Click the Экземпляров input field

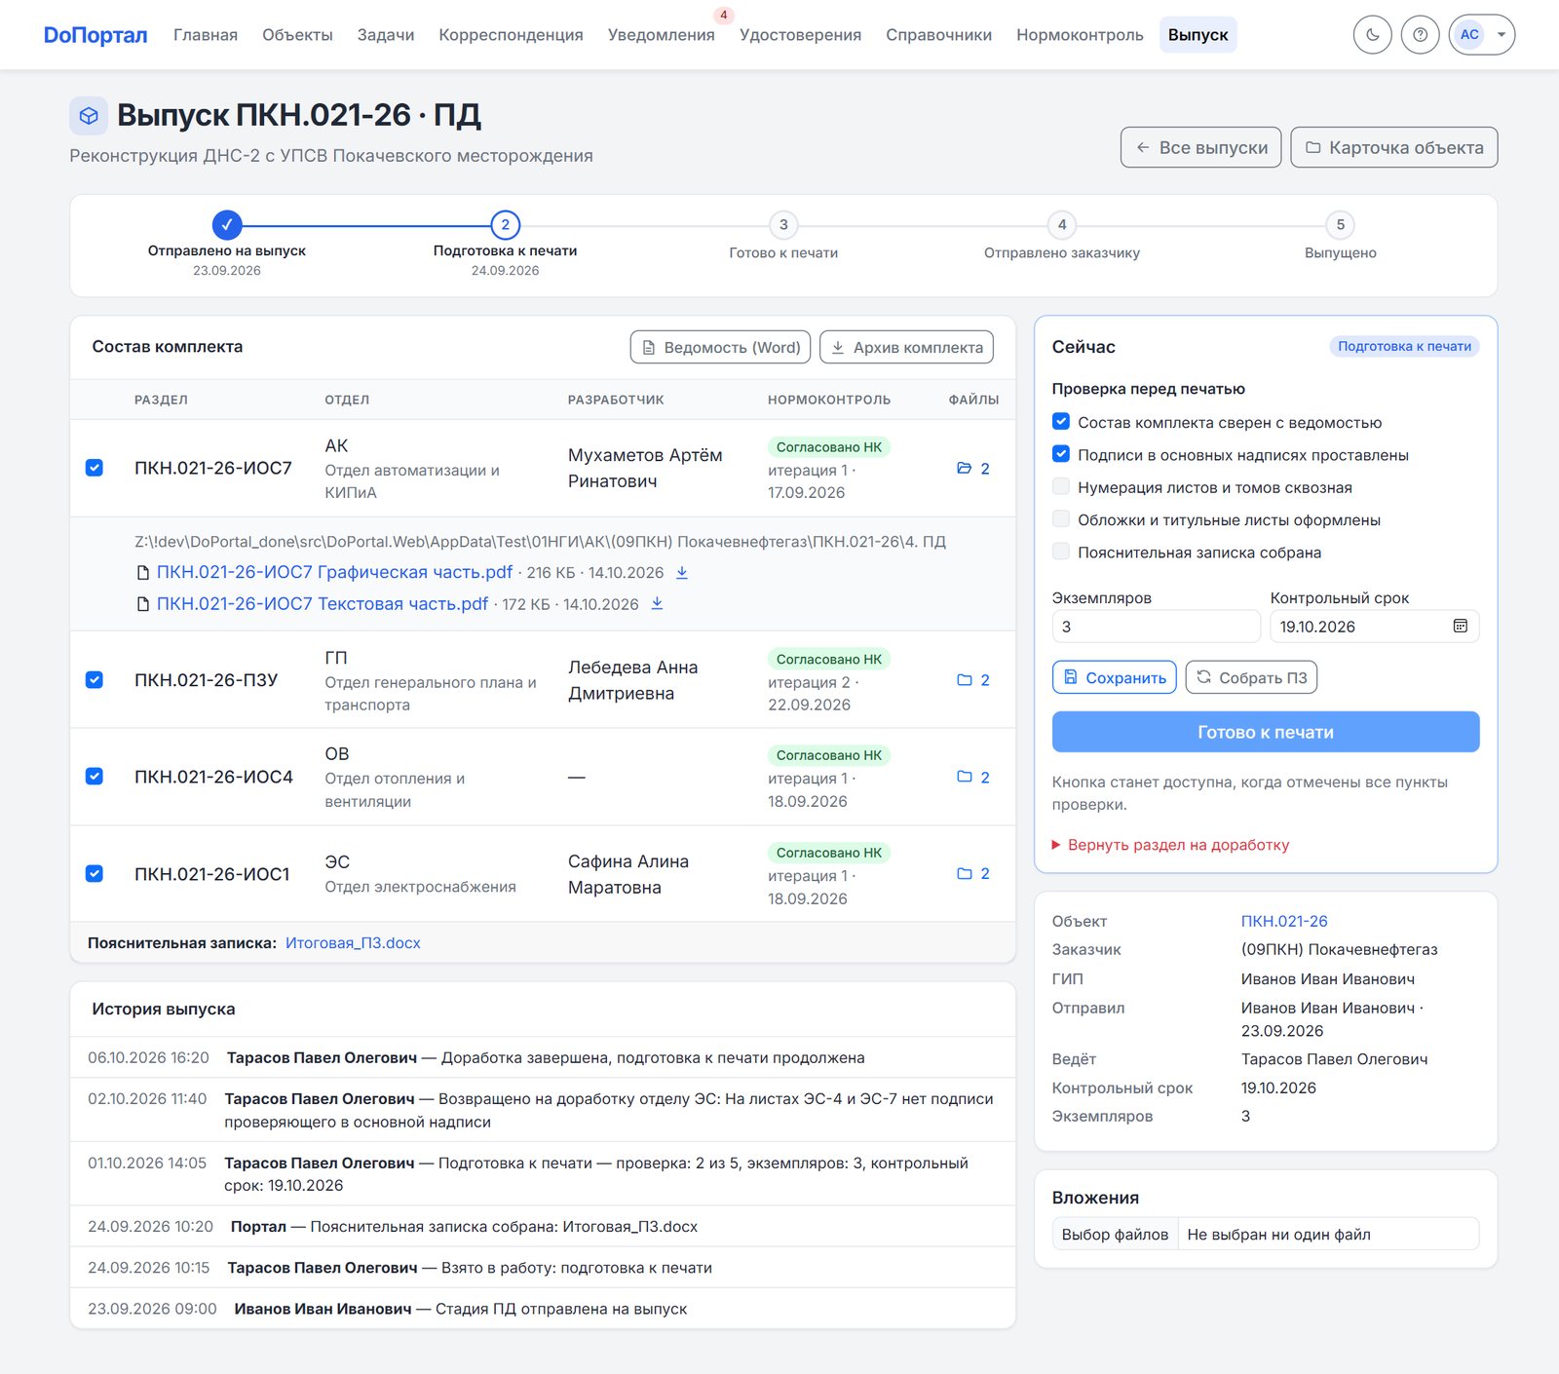(1156, 627)
